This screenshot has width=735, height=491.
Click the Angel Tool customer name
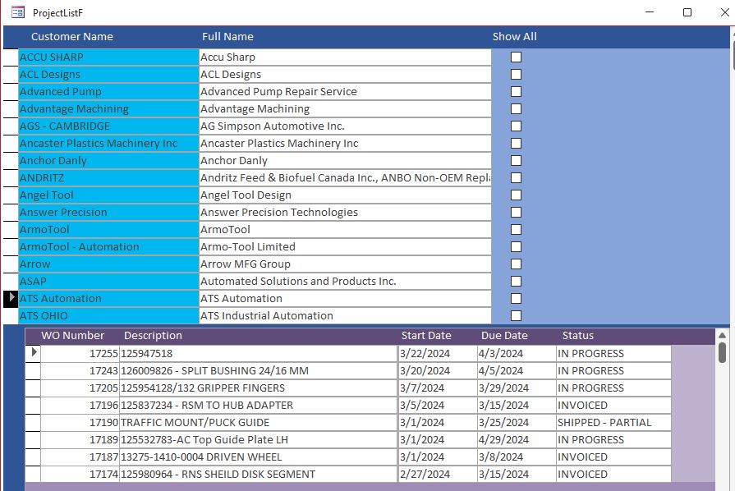[108, 195]
